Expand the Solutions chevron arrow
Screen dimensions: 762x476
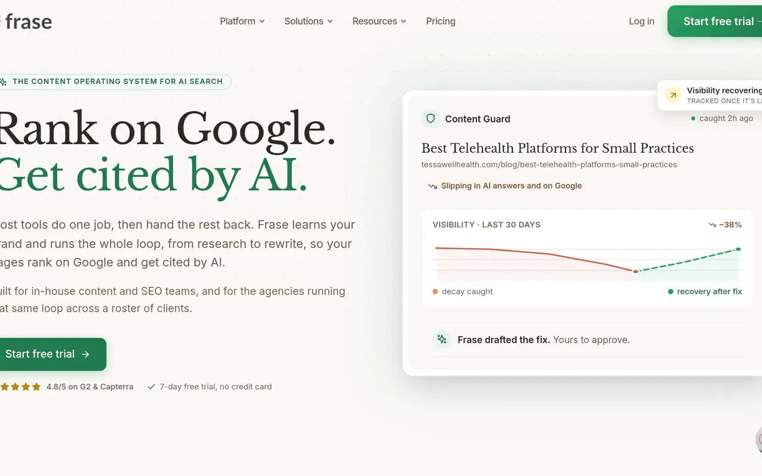coord(330,21)
